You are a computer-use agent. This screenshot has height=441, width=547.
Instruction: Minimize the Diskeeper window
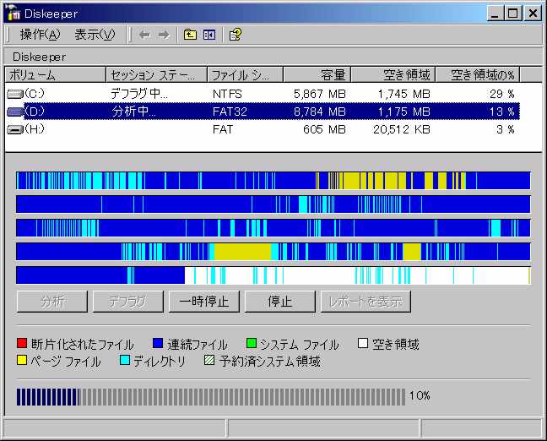click(x=495, y=14)
